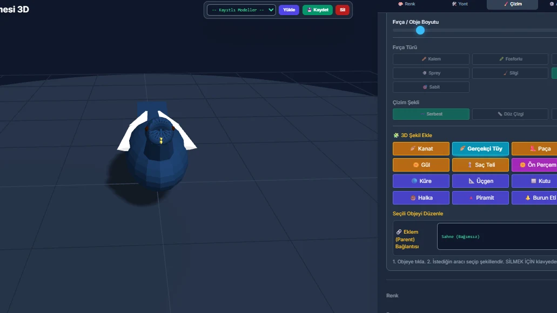Click the Seçili Objeyi Düzenle heading
Viewport: 557px width, 313px height.
pyautogui.click(x=418, y=214)
